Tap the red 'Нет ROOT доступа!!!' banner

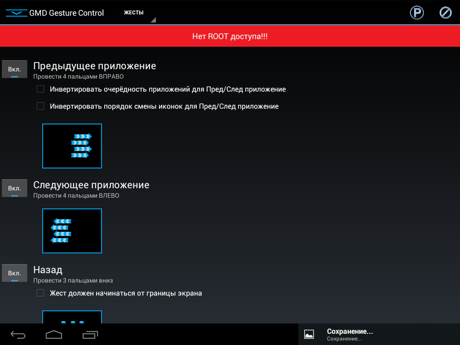(230, 36)
